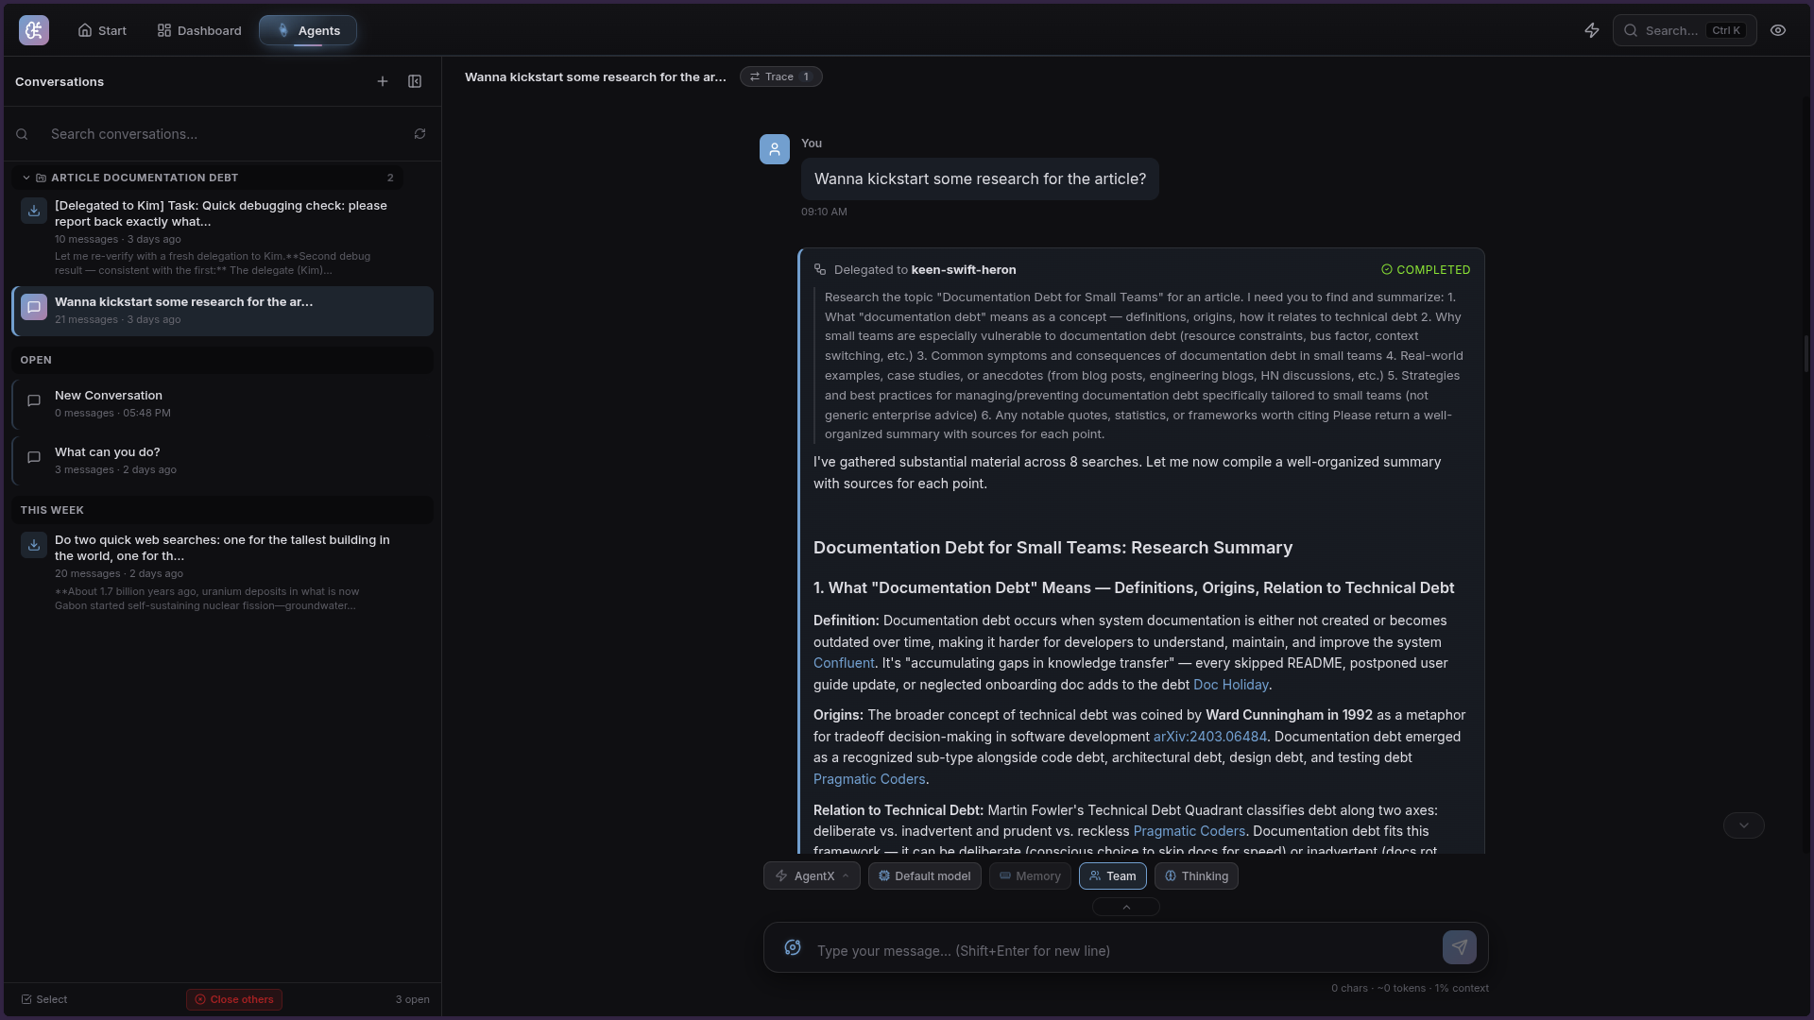Select the Wanna kickstart some research conversation

coord(222,311)
